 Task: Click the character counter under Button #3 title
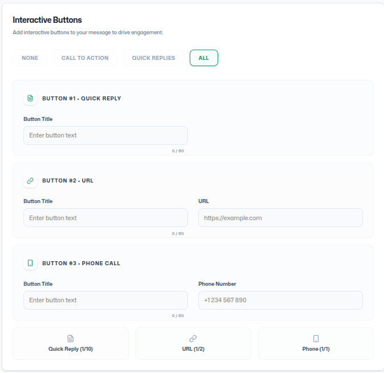(x=178, y=315)
